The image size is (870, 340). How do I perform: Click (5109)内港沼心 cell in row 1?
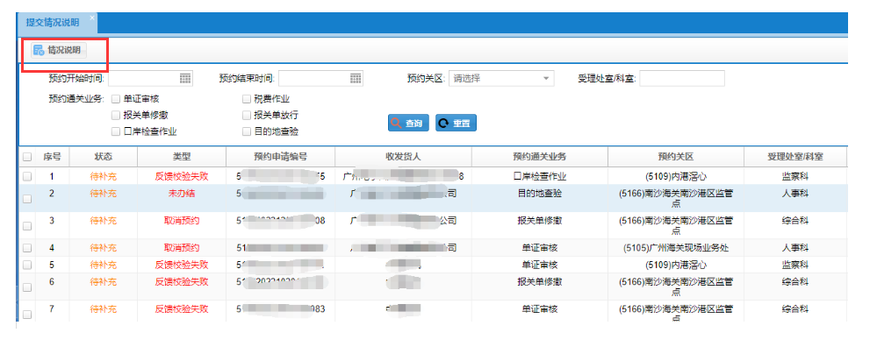676,177
